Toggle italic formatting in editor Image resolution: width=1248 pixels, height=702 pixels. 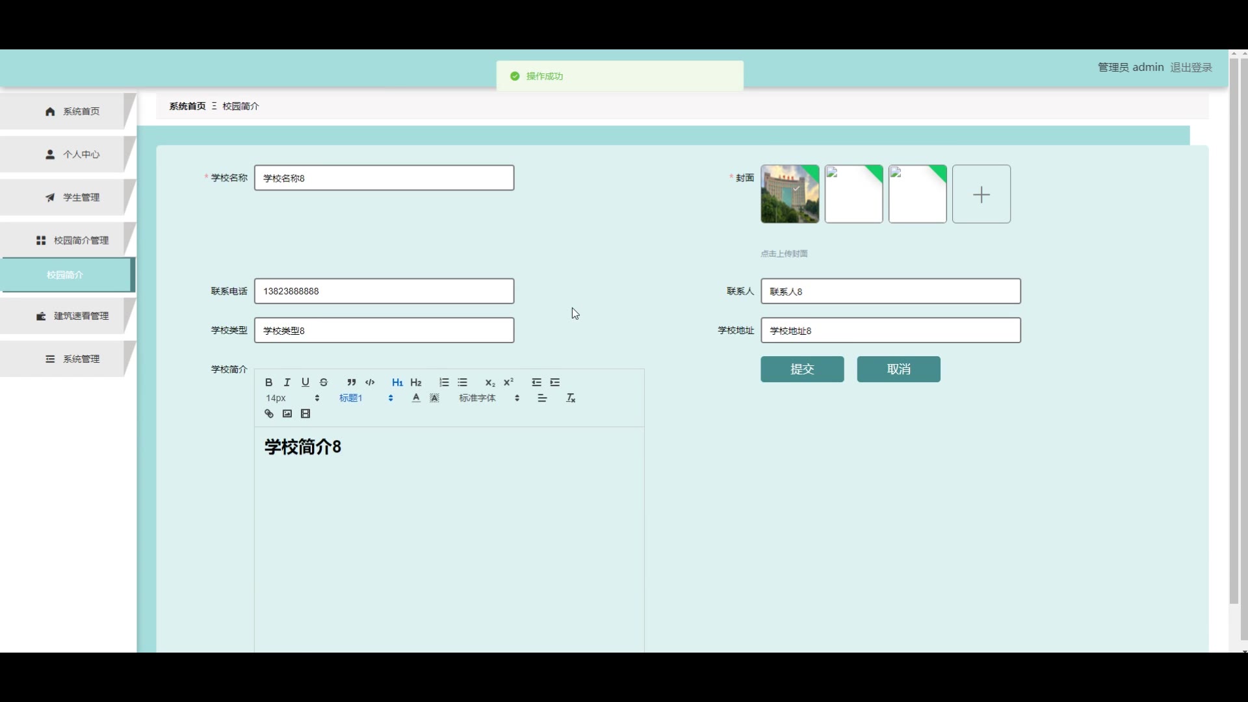coord(287,382)
